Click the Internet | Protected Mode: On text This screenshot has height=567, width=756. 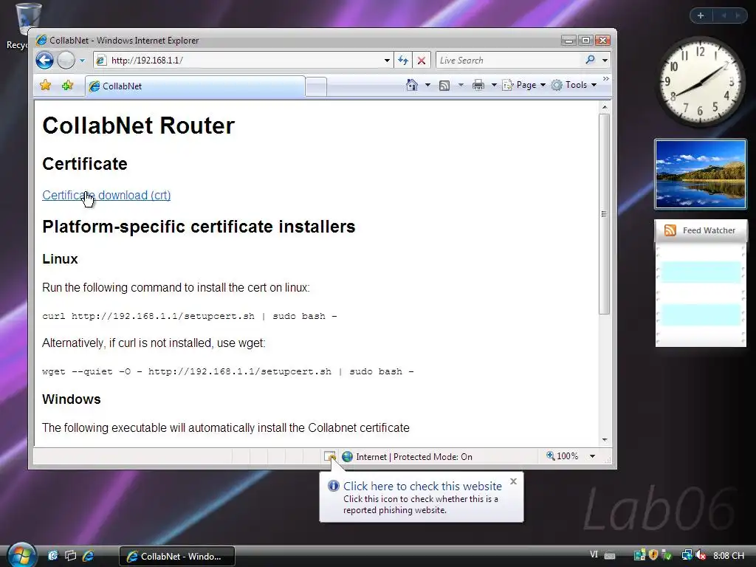pos(414,456)
